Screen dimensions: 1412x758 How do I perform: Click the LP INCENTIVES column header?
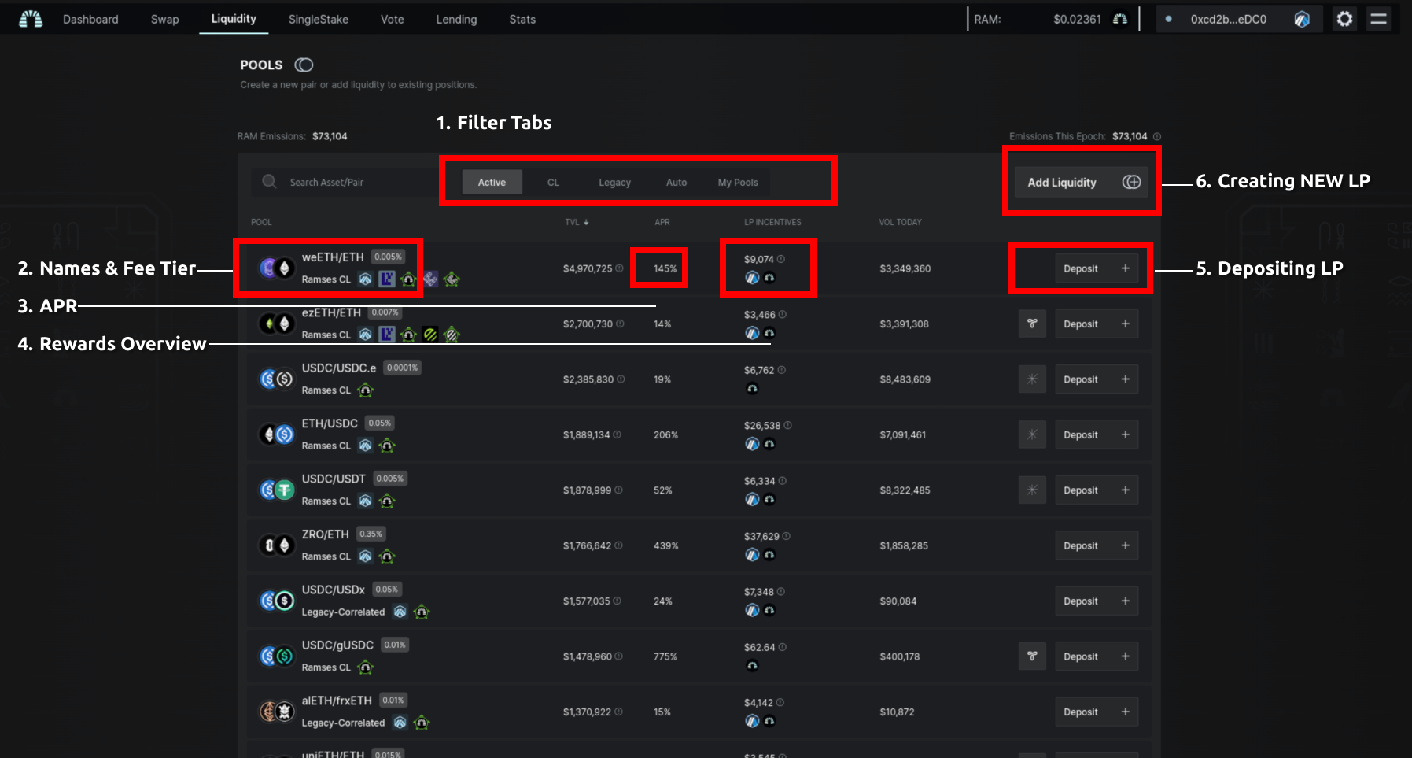[772, 222]
